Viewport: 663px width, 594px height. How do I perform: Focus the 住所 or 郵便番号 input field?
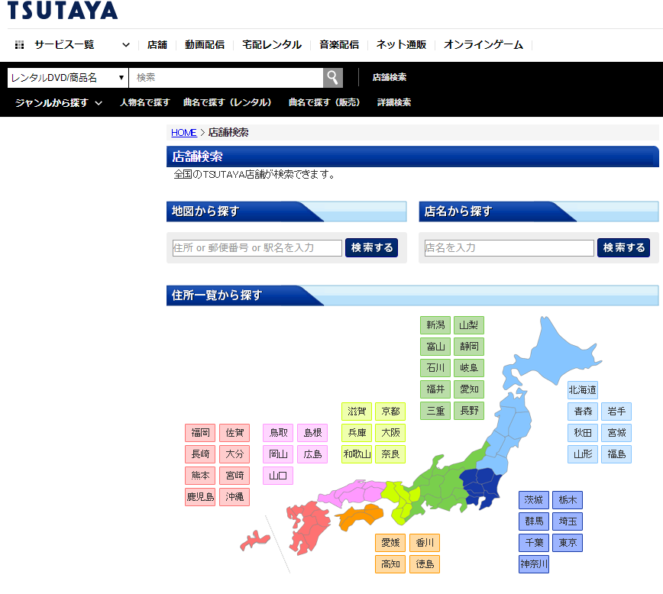(257, 248)
